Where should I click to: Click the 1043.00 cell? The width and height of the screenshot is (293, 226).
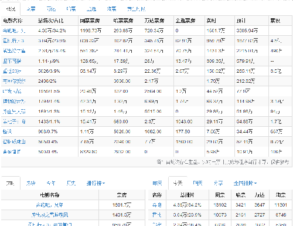(x=184, y=122)
